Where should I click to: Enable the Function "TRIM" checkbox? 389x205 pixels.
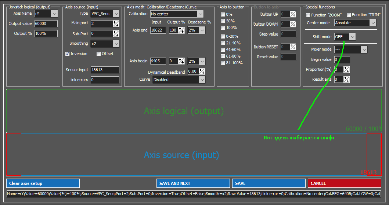coord(349,15)
